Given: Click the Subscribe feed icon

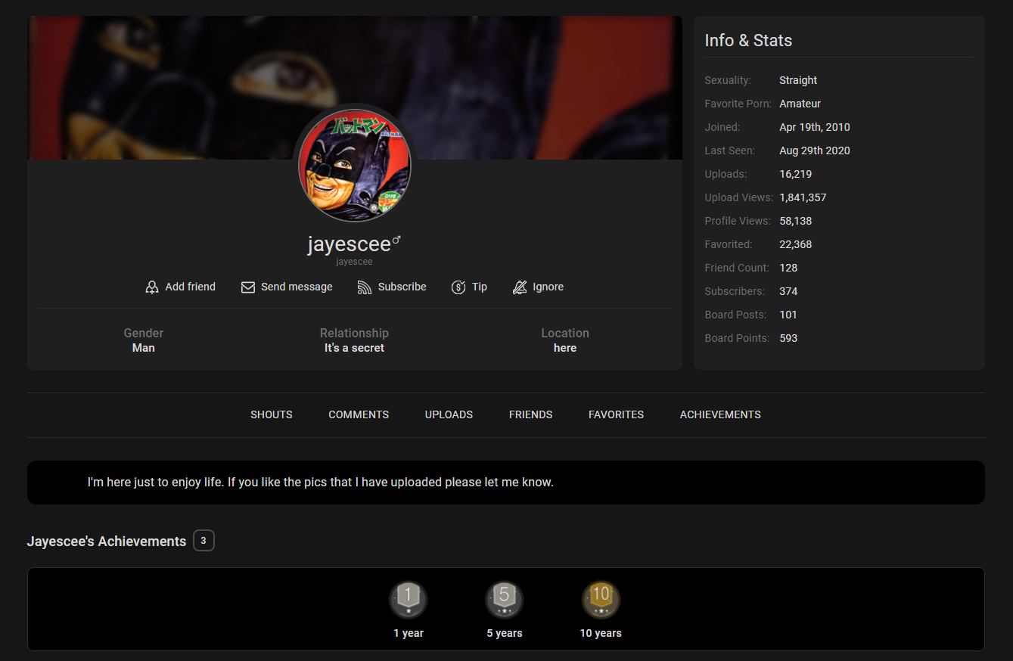Looking at the screenshot, I should [365, 287].
